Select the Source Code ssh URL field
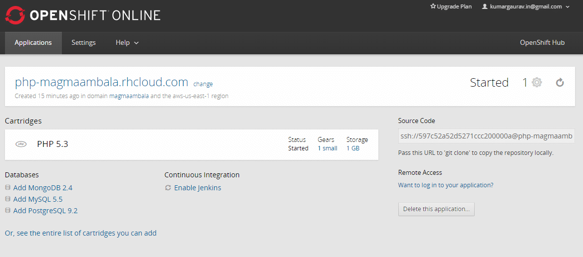This screenshot has width=583, height=257. [486, 137]
